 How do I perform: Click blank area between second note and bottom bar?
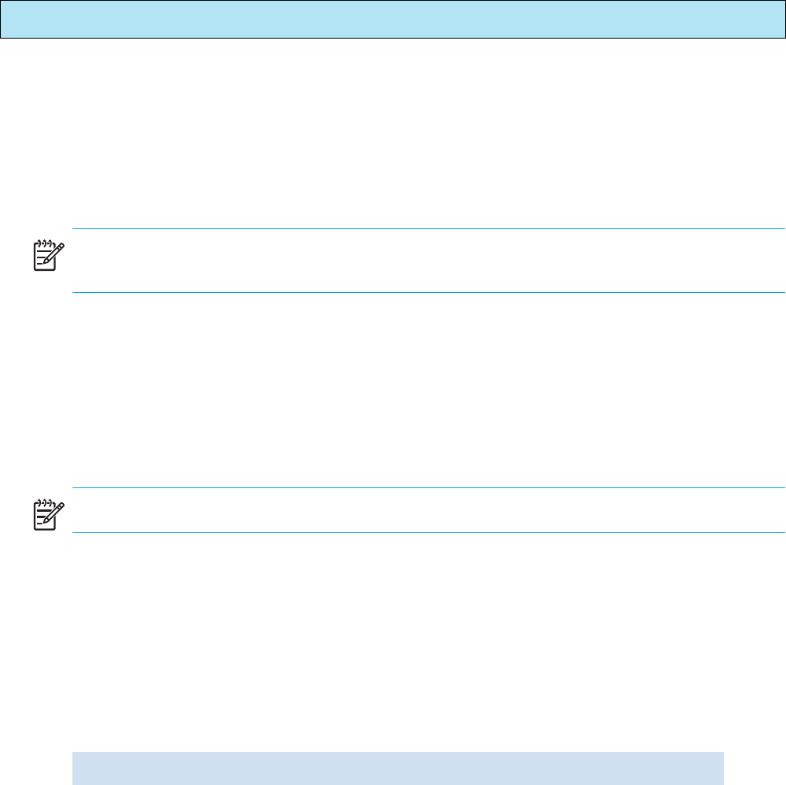pyautogui.click(x=393, y=642)
